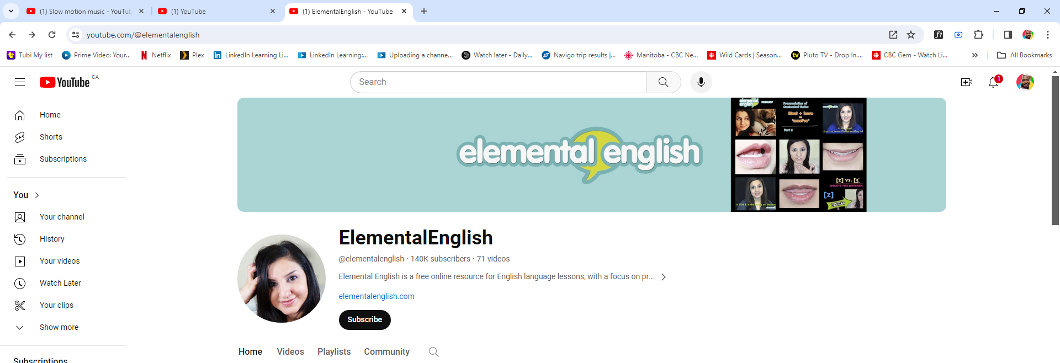The height and width of the screenshot is (363, 1060).
Task: Click the Create video icon
Action: 966,82
